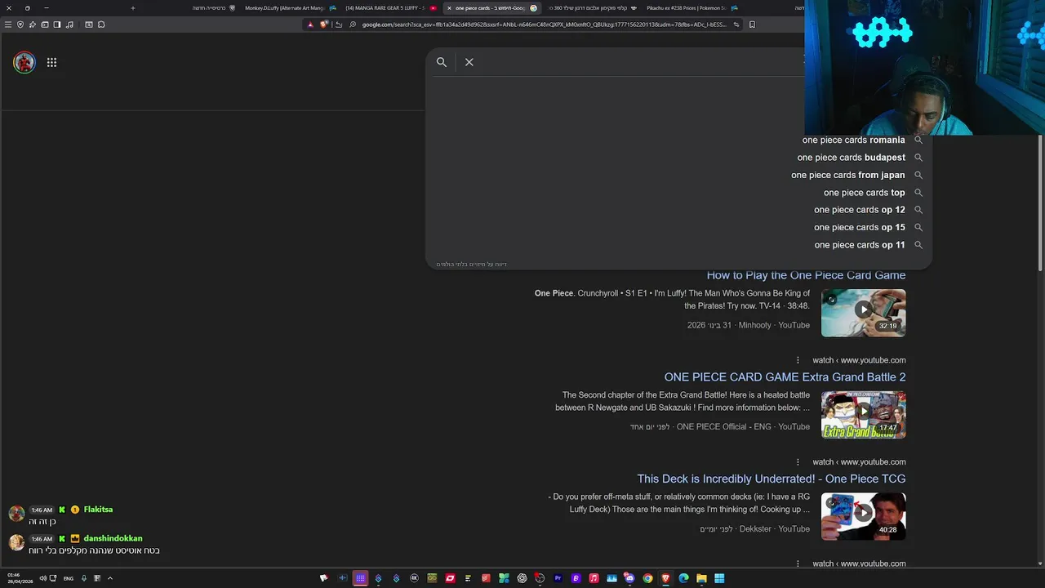Open ChatGPT from the taskbar
The height and width of the screenshot is (588, 1045).
coord(522,578)
